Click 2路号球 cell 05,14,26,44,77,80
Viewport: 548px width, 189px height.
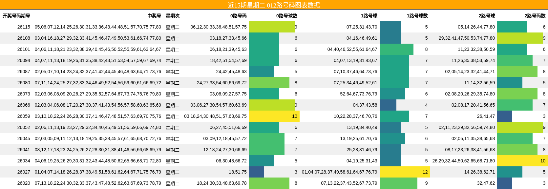pos(476,27)
